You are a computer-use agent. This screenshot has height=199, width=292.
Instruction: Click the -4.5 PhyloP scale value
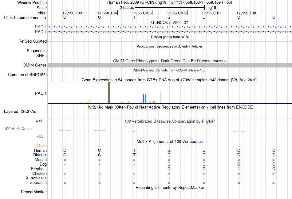point(40,136)
